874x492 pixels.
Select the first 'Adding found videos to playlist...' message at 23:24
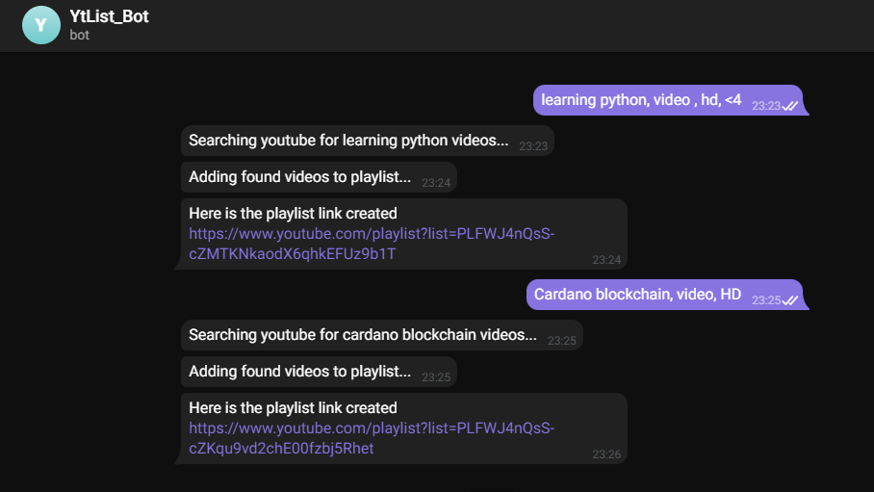319,177
